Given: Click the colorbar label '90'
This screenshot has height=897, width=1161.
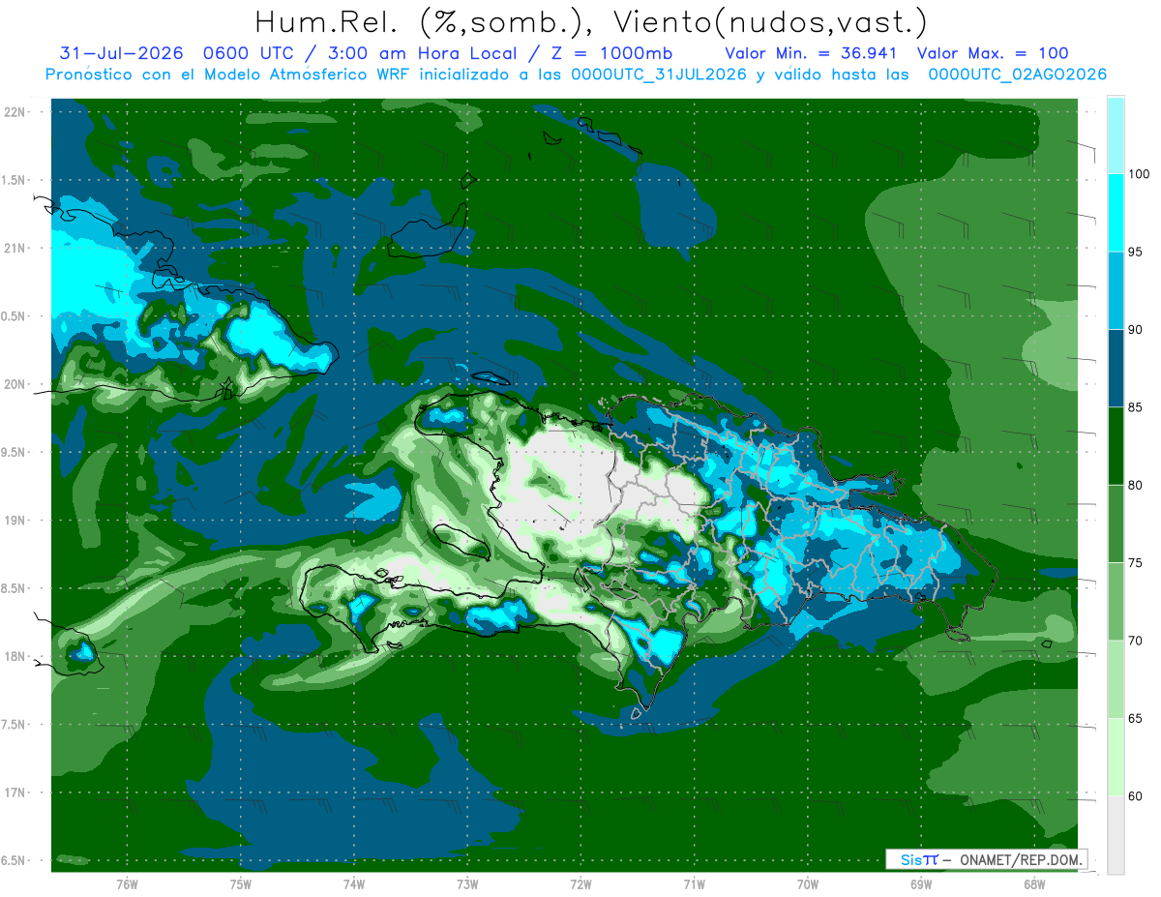Looking at the screenshot, I should click(1136, 330).
